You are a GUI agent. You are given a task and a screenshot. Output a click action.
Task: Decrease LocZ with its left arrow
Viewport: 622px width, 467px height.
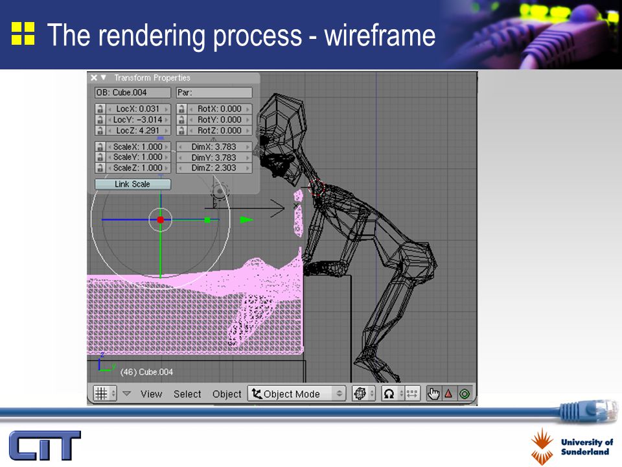[x=110, y=130]
